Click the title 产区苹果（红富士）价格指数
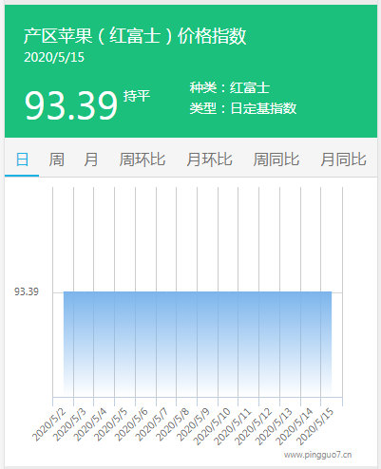Viewport: 381px width, 469px height. (135, 35)
